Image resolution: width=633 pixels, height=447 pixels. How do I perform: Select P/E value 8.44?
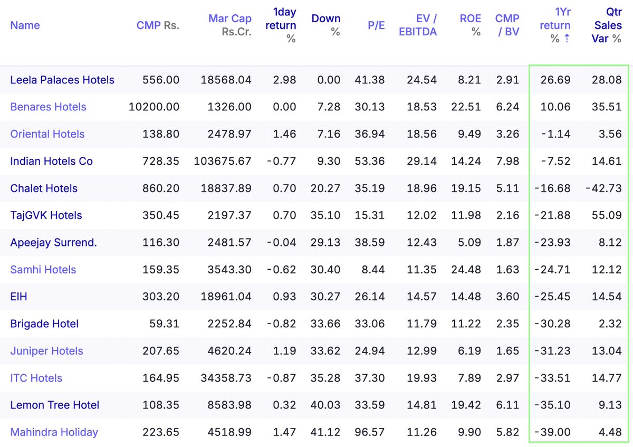point(374,270)
